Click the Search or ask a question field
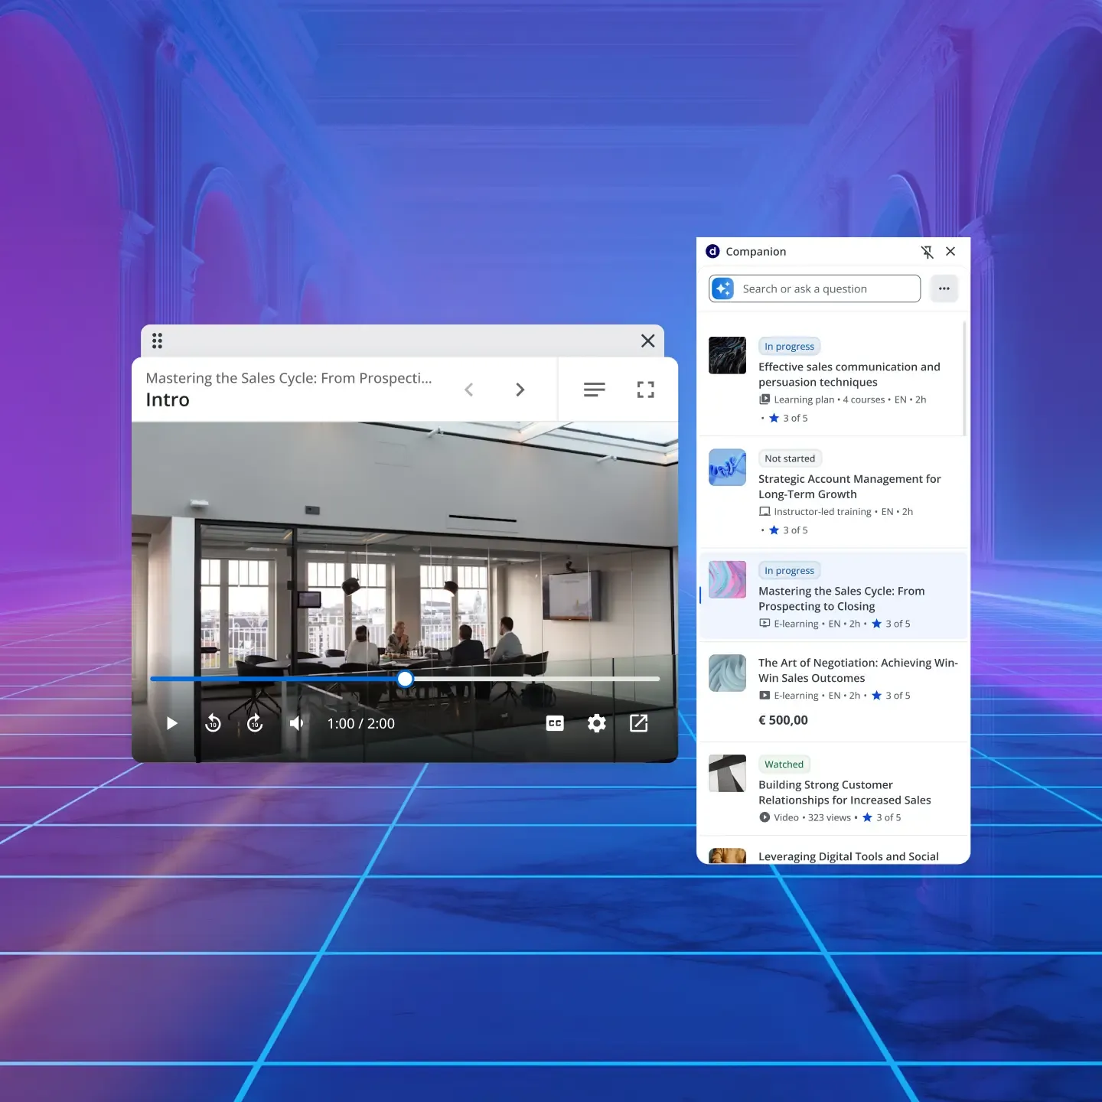This screenshot has height=1102, width=1102. [x=826, y=289]
